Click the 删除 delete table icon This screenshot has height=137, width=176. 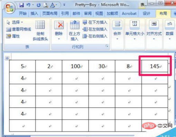coord(59,25)
